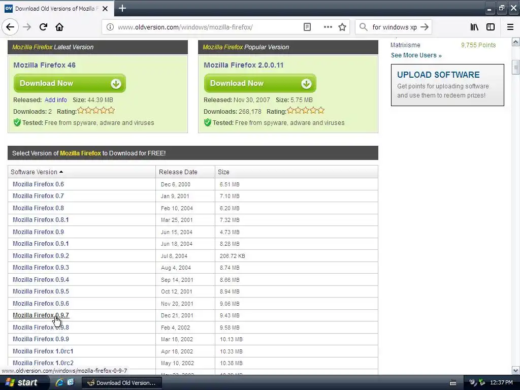The image size is (520, 390).
Task: Launch Internet Explorer from quick launch
Action: point(60,382)
